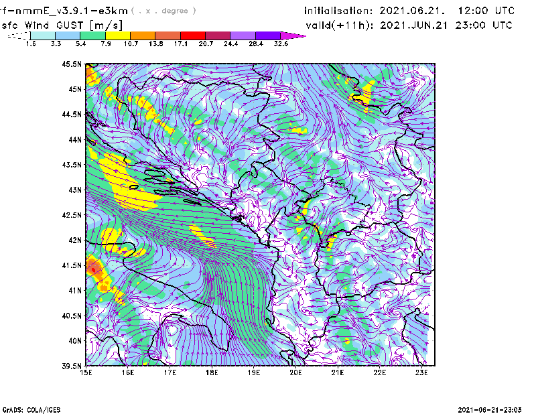
Task: Click the initialisation date '2021.06.21.'
Action: [x=412, y=11]
